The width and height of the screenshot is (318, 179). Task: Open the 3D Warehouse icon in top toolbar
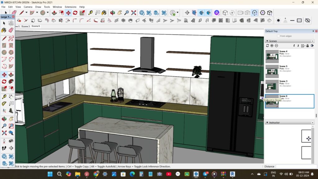(x=142, y=12)
